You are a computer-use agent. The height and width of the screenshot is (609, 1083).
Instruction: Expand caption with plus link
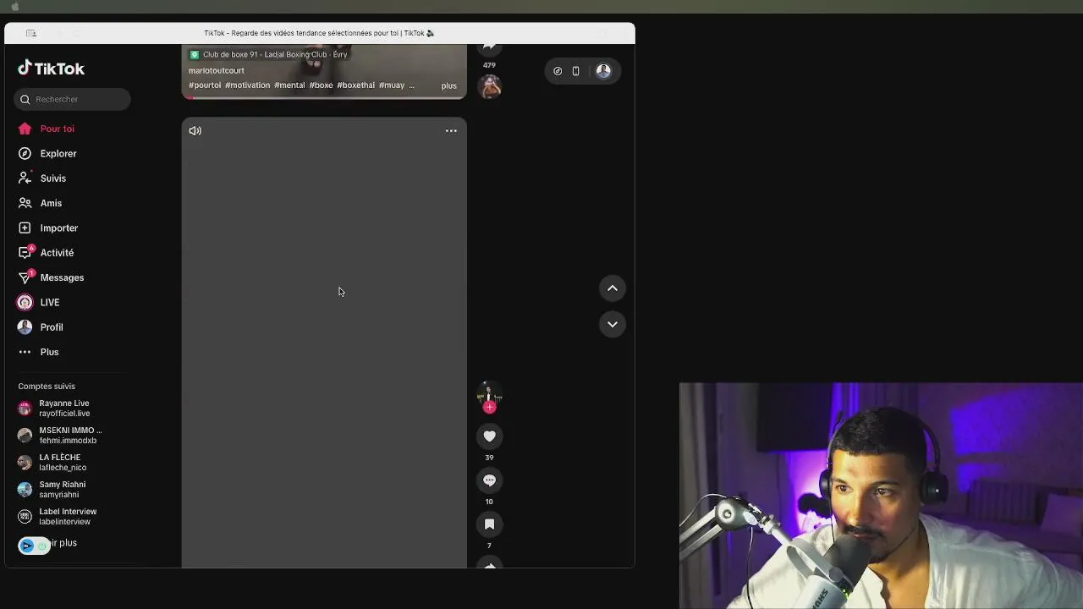coord(448,85)
